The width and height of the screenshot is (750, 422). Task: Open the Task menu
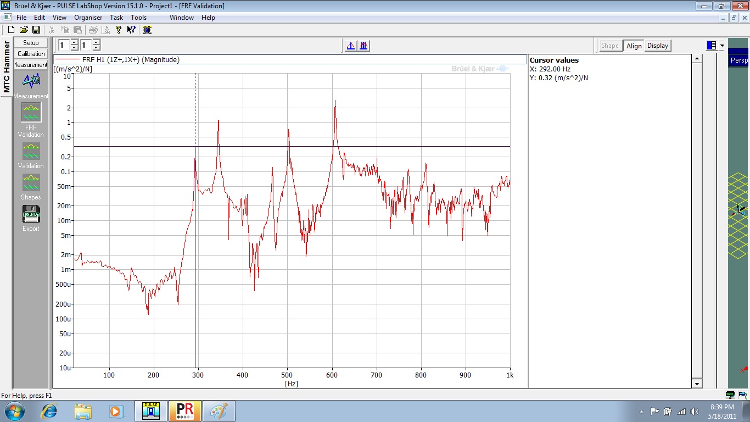(116, 18)
